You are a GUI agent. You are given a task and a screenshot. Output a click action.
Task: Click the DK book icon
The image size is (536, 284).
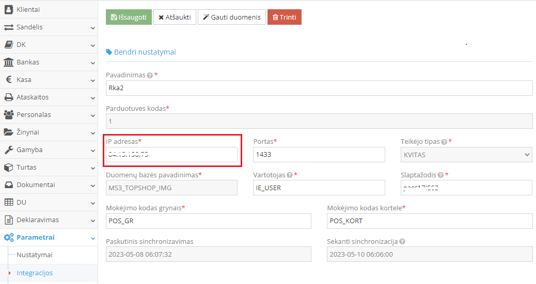tap(9, 45)
